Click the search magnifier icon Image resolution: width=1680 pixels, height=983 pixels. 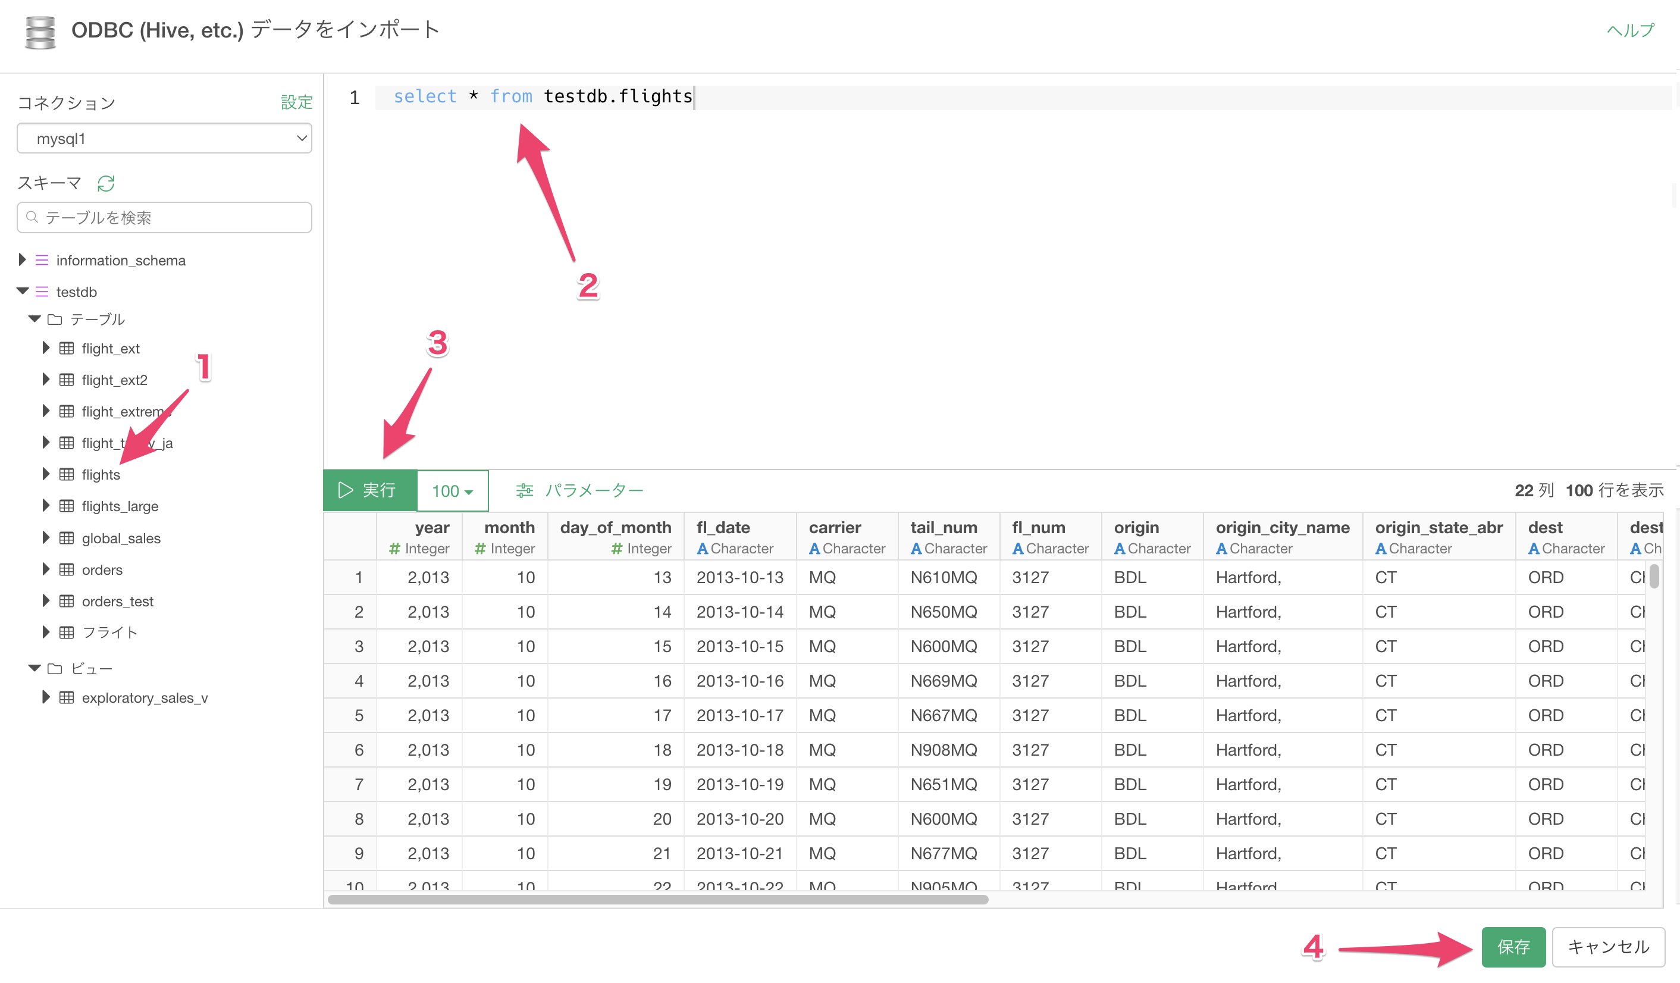click(32, 217)
